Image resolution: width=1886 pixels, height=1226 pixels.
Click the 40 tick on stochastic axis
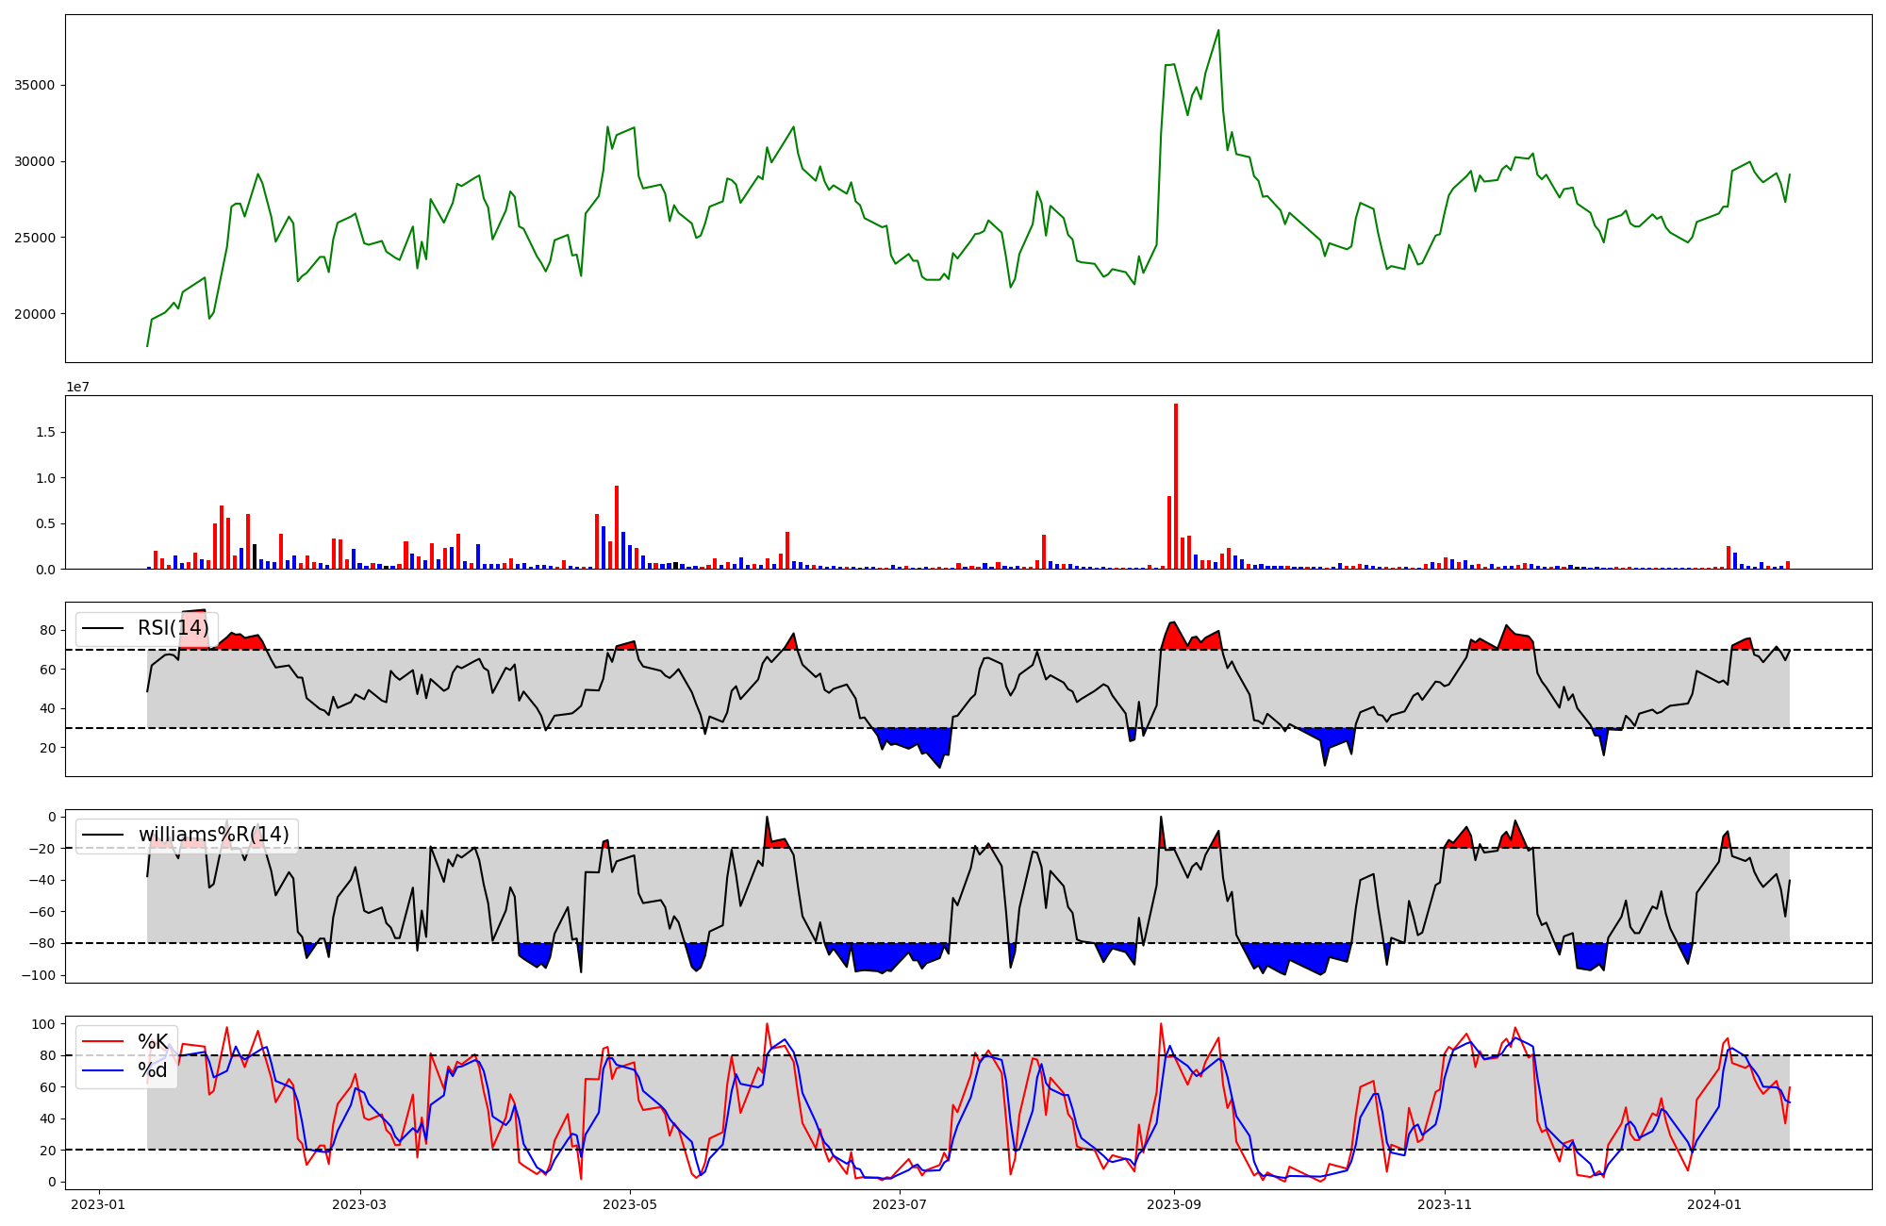pyautogui.click(x=48, y=1118)
